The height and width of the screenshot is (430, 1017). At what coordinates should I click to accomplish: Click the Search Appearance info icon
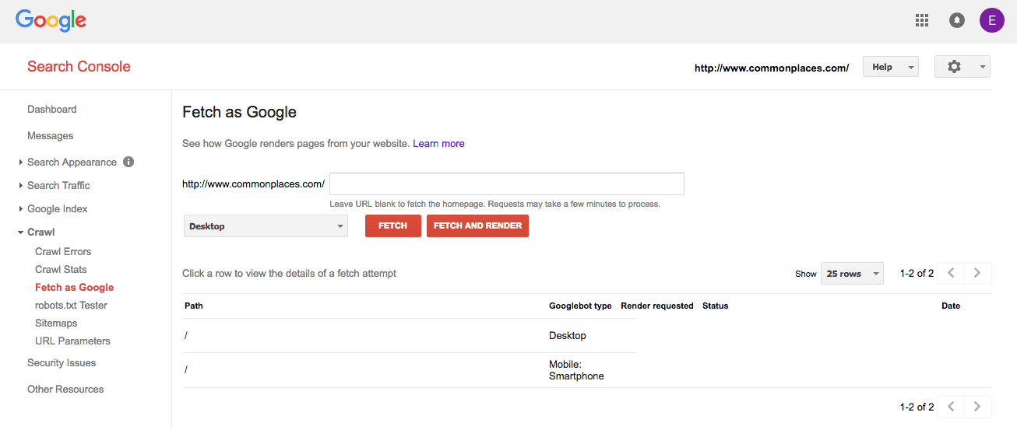click(128, 162)
